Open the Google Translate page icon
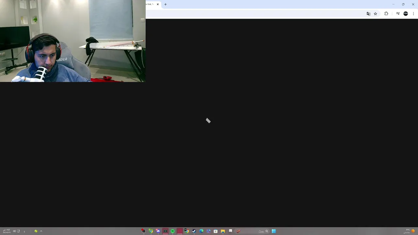The image size is (418, 235). coord(368,14)
